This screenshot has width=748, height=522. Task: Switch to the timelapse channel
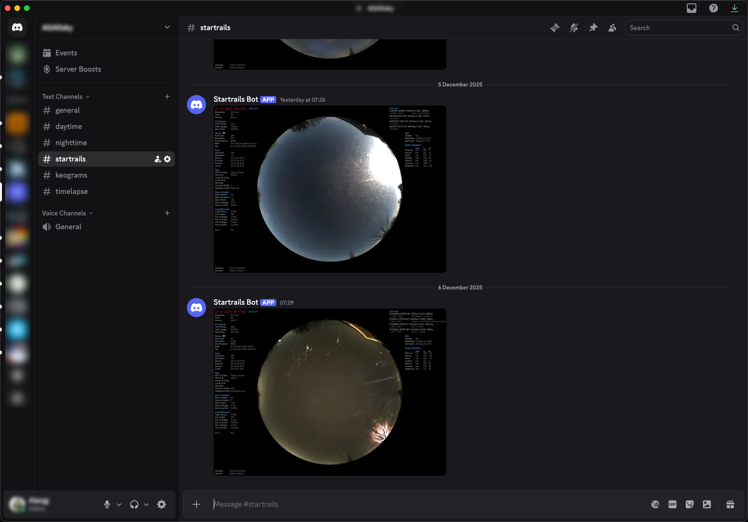[x=71, y=192]
